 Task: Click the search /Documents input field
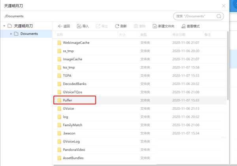tap(194, 16)
